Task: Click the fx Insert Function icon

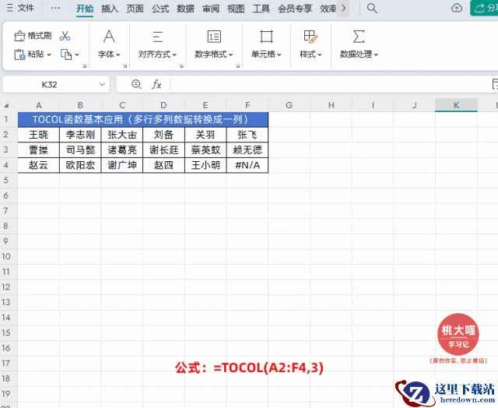Action: point(156,84)
